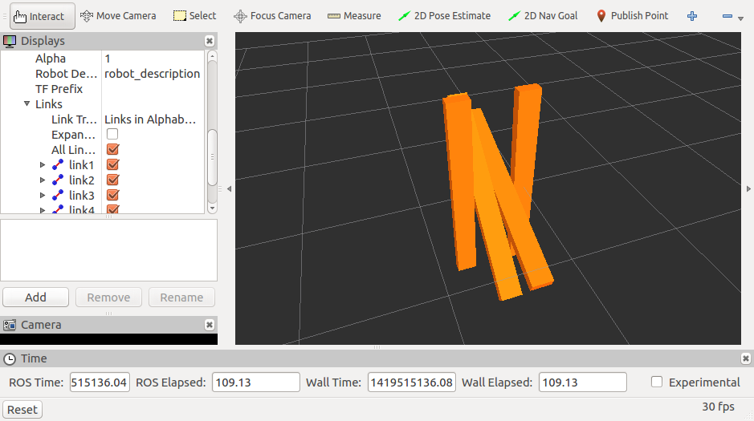Uncheck the link2 visibility checkbox
Viewport: 754px width, 421px height.
(112, 180)
